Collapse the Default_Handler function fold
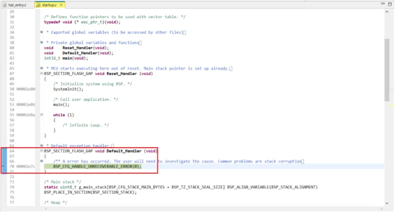Viewport: 395px width, 212px height. (41, 151)
